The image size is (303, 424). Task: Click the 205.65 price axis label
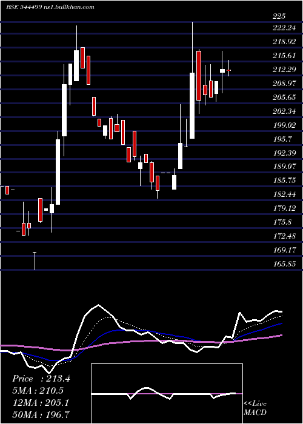point(284,98)
